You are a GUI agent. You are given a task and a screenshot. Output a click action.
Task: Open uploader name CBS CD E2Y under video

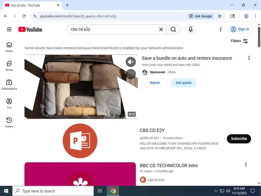156,180
